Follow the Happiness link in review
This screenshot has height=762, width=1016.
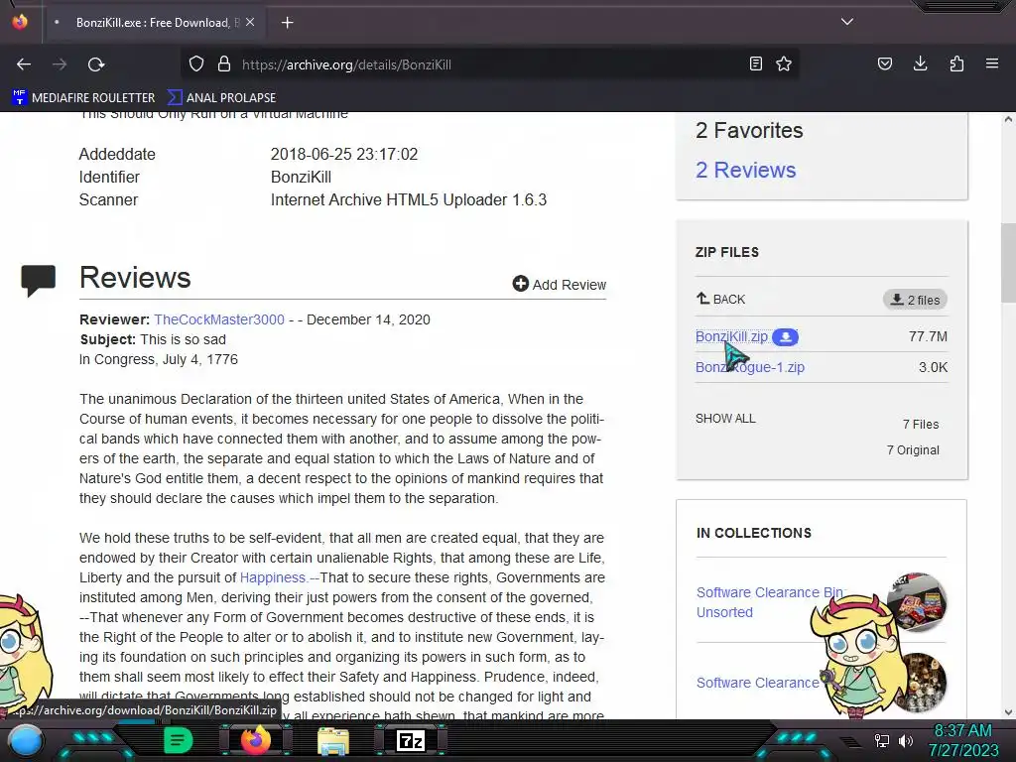pos(272,577)
